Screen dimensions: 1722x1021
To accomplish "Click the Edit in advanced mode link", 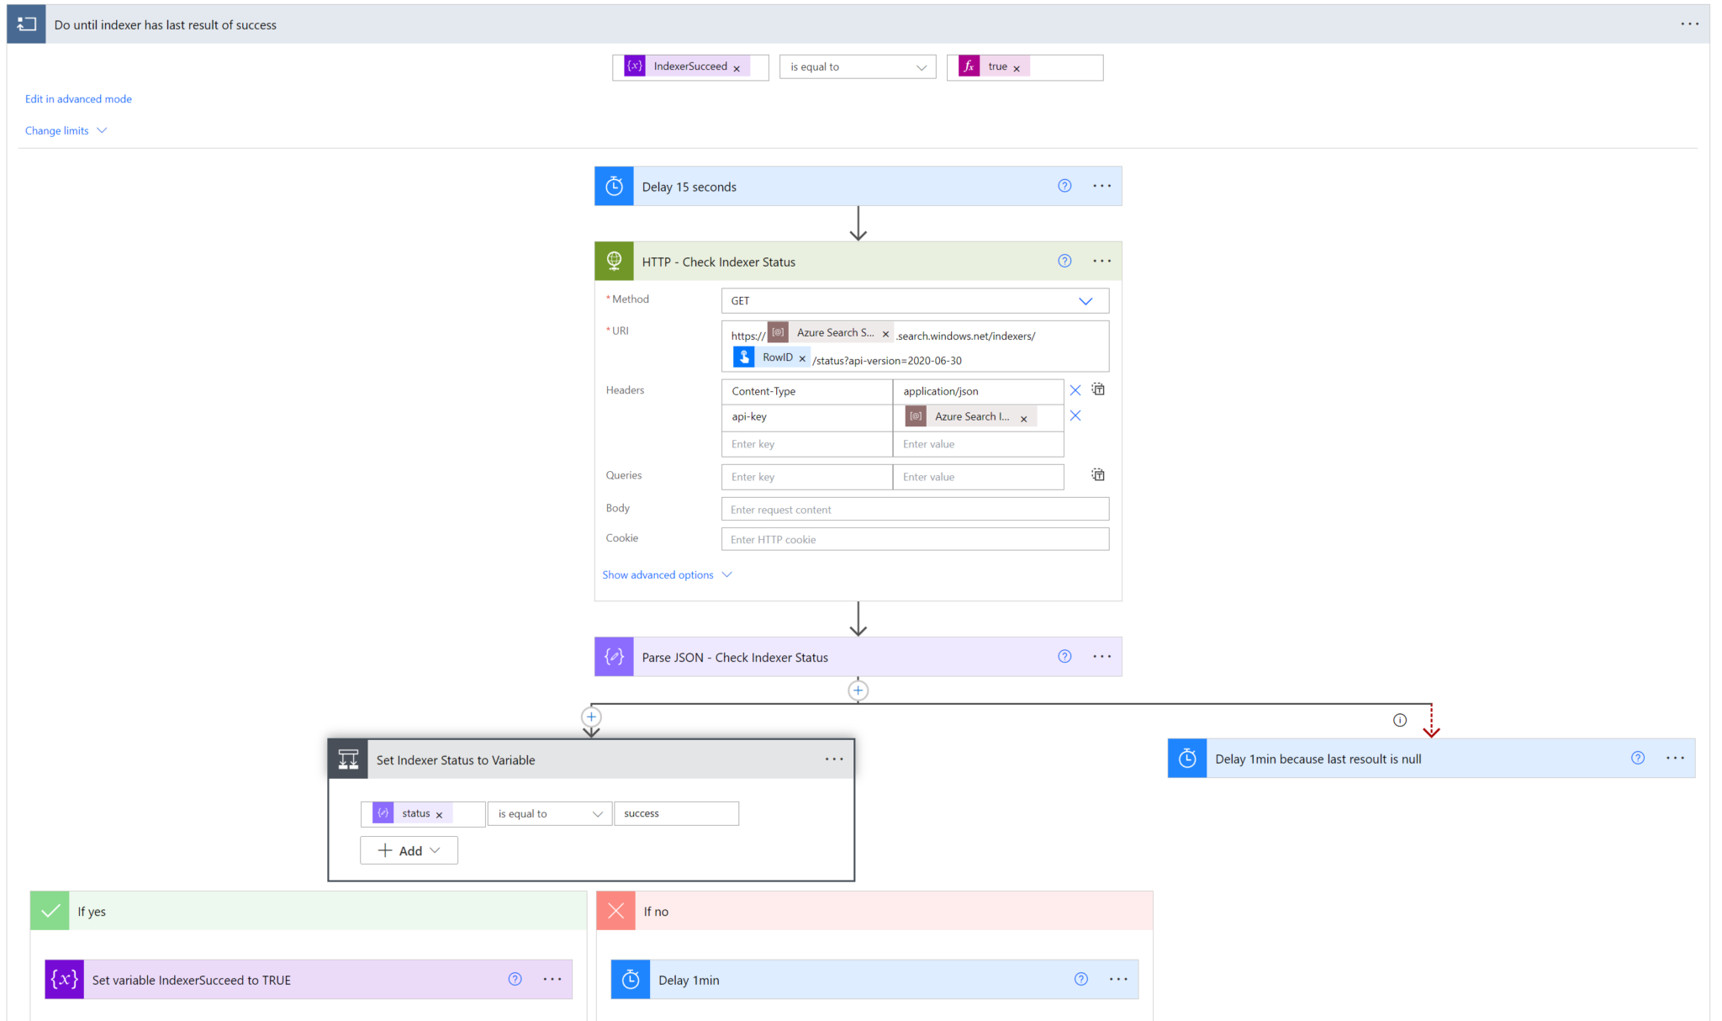I will click(78, 98).
